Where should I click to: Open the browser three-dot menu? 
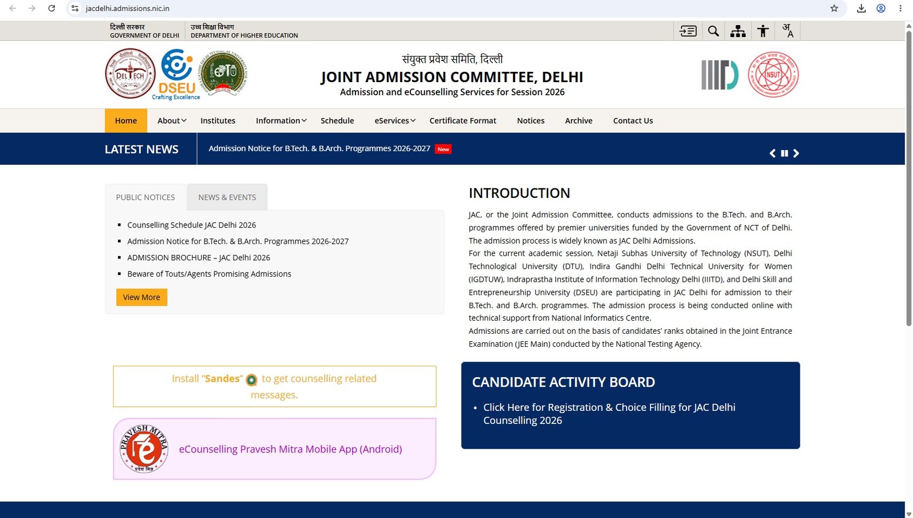(x=900, y=9)
